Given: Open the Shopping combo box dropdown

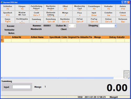Looking at the screenshot, I should pos(116,26).
